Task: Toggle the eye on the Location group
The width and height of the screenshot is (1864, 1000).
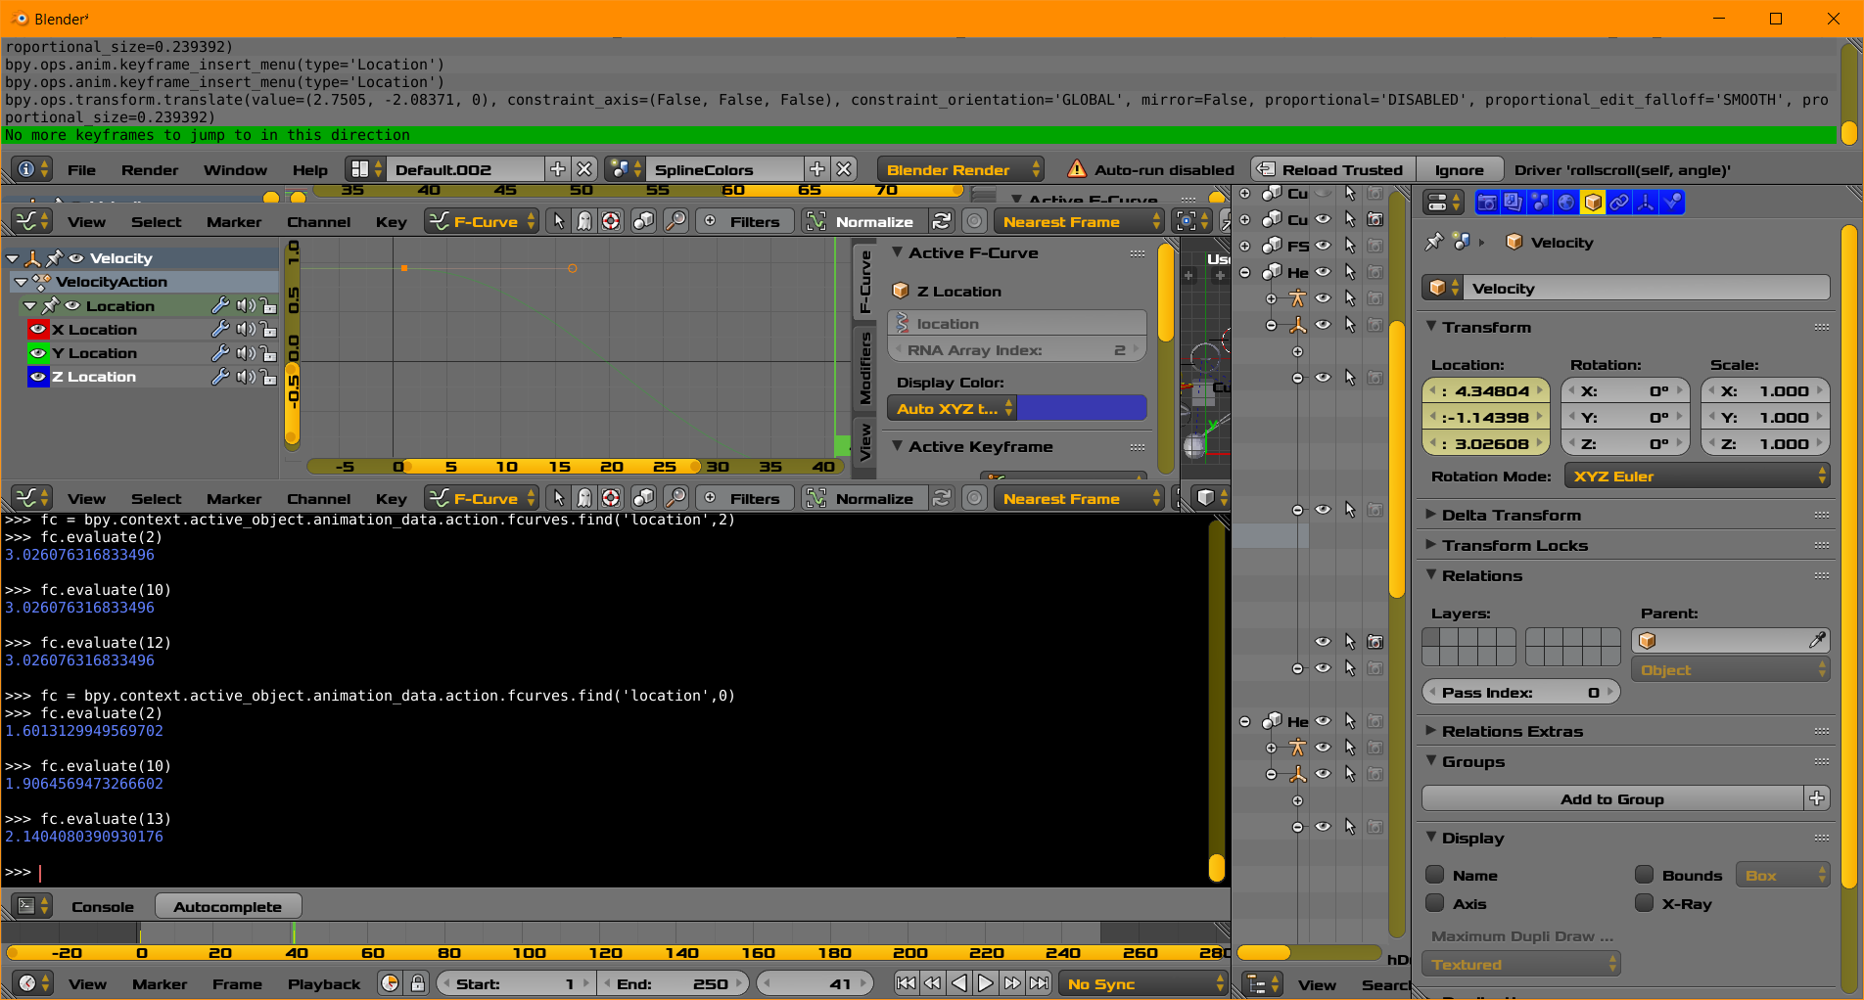Action: pos(72,305)
